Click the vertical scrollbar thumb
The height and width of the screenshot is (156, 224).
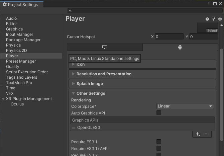222,95
